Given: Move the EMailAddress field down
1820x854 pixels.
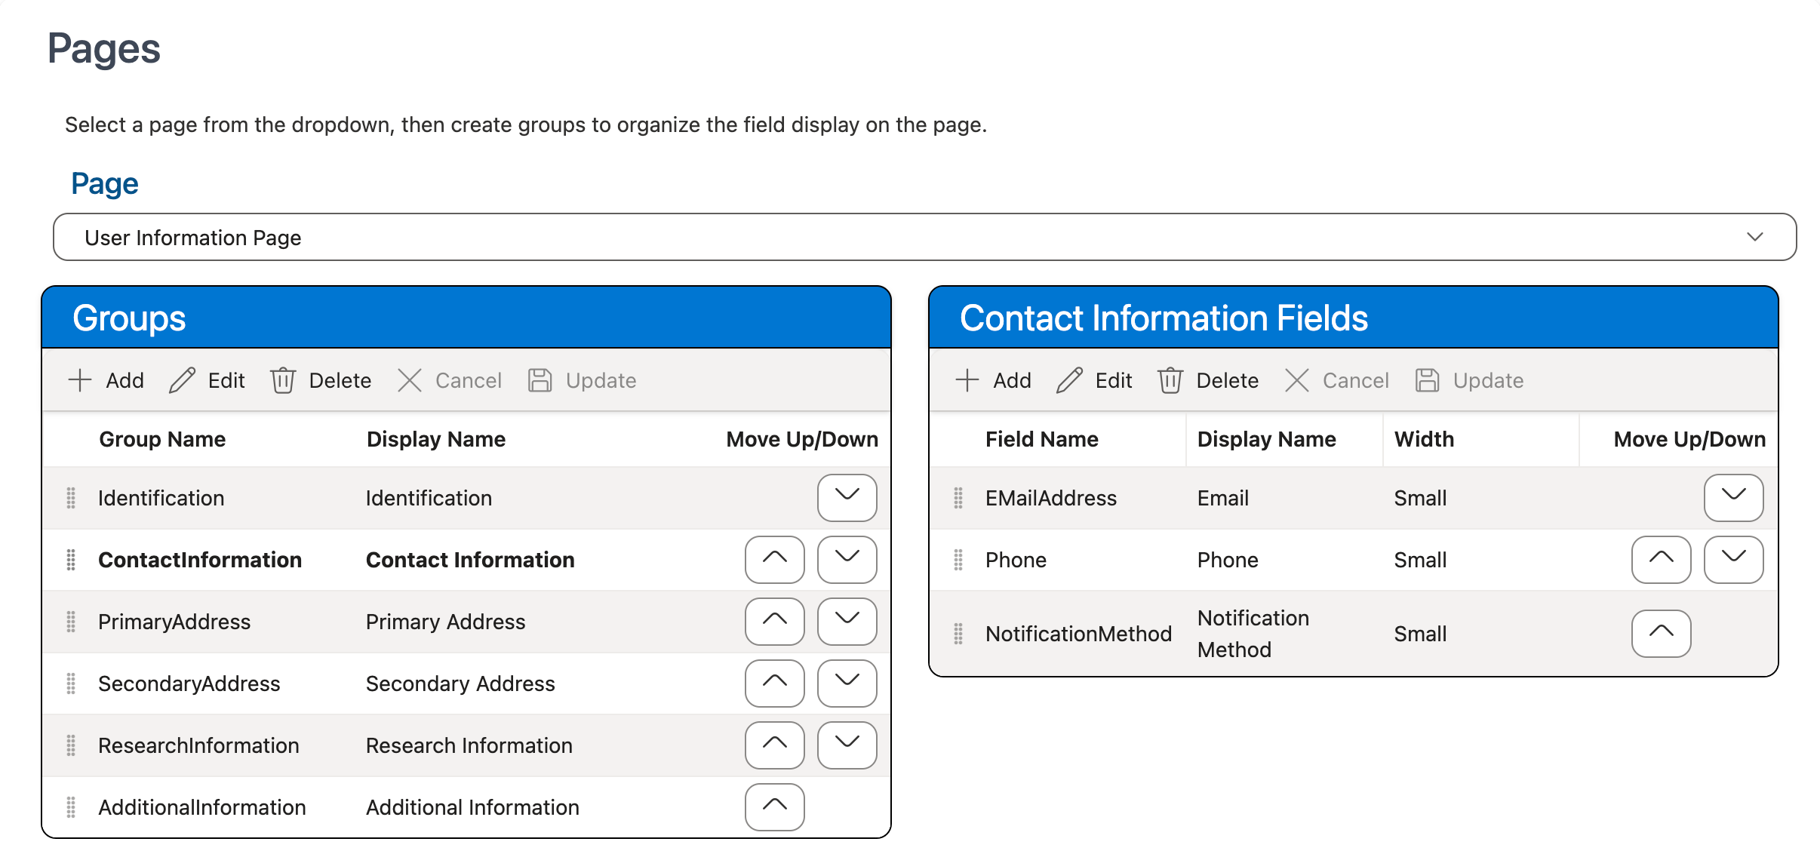Looking at the screenshot, I should [1733, 498].
